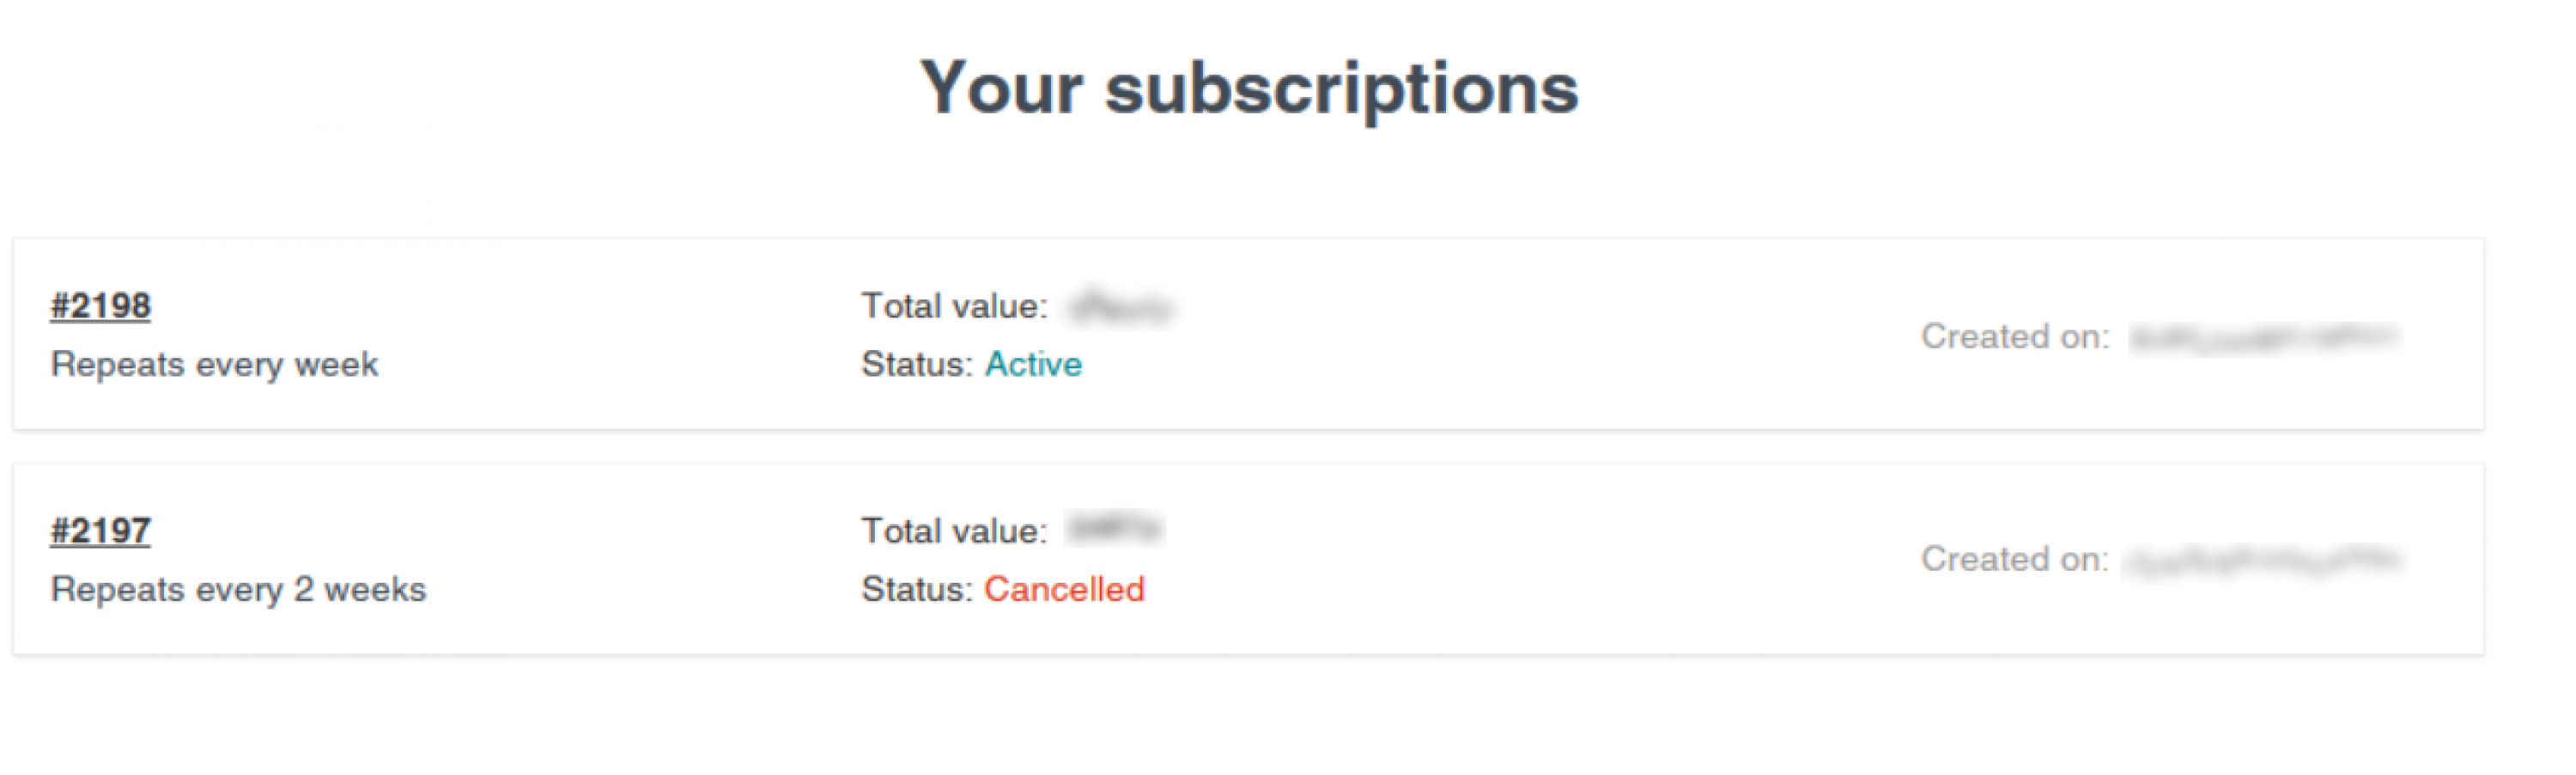Open subscription #2197 link
The width and height of the screenshot is (2576, 775).
[x=100, y=531]
